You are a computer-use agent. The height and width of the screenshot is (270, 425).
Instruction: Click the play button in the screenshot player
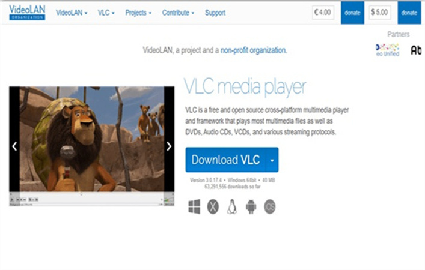click(x=12, y=200)
